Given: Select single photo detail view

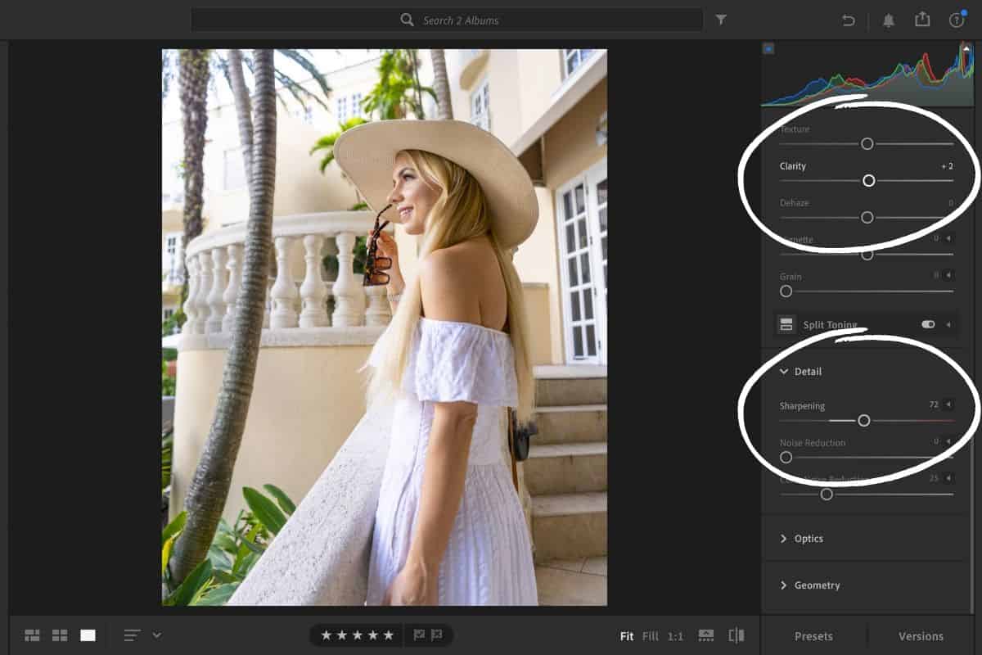Looking at the screenshot, I should [x=88, y=635].
